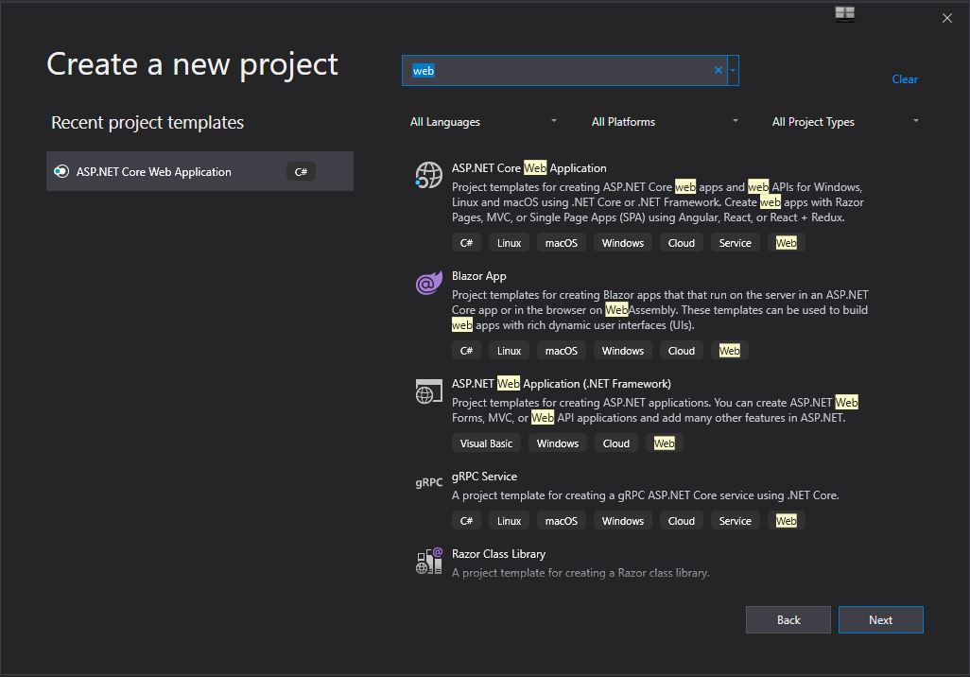Click C# tag in recent templates list
This screenshot has height=677, width=970.
(x=301, y=171)
